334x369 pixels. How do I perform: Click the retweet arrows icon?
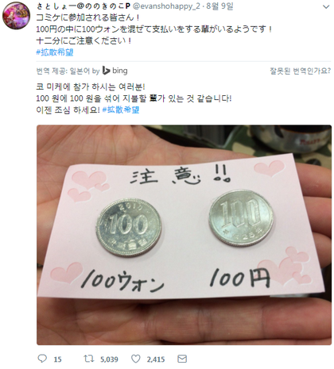point(89,359)
